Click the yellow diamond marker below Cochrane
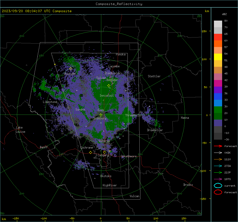The image size is (238, 222). coord(91,152)
